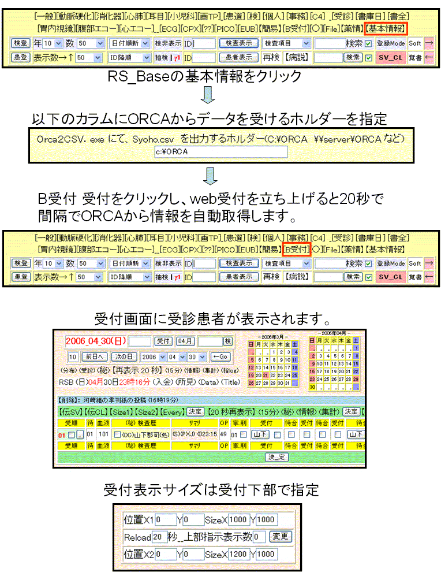Click 位置X1 field in size settings
Screen dimensions: 441x576
166,520
